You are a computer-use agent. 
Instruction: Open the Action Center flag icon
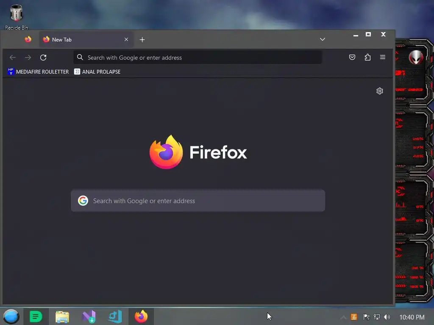click(367, 317)
